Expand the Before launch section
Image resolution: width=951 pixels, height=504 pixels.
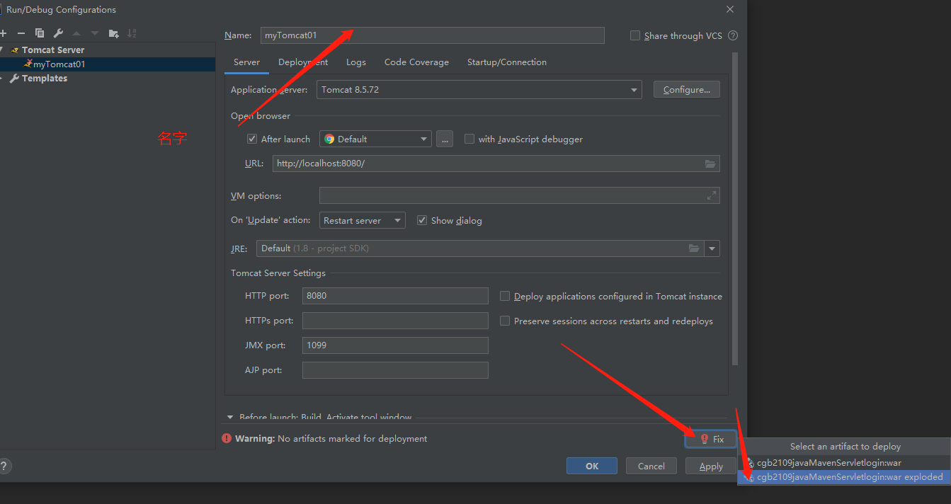tap(229, 417)
